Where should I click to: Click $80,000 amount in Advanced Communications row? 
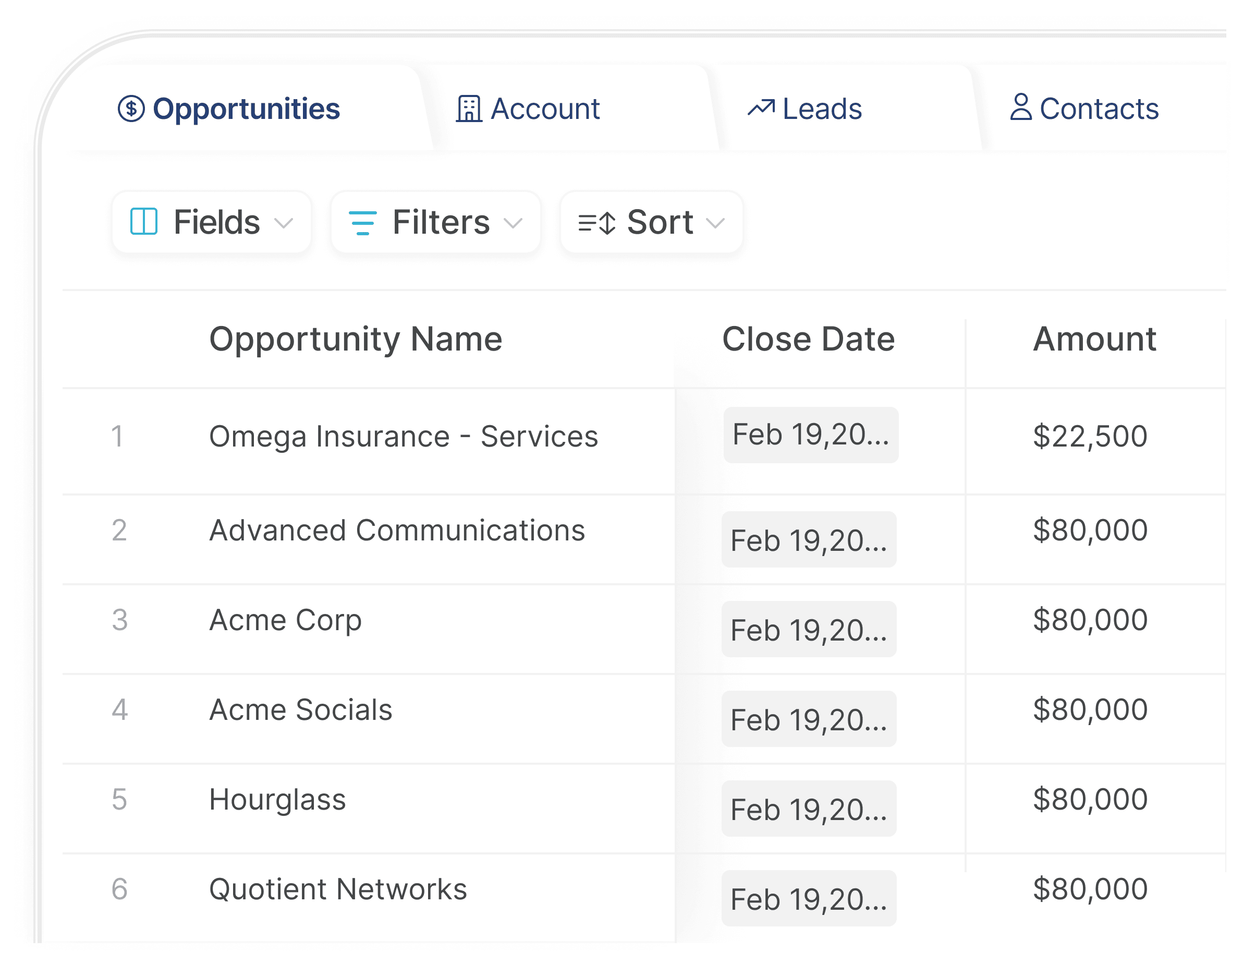[1090, 531]
